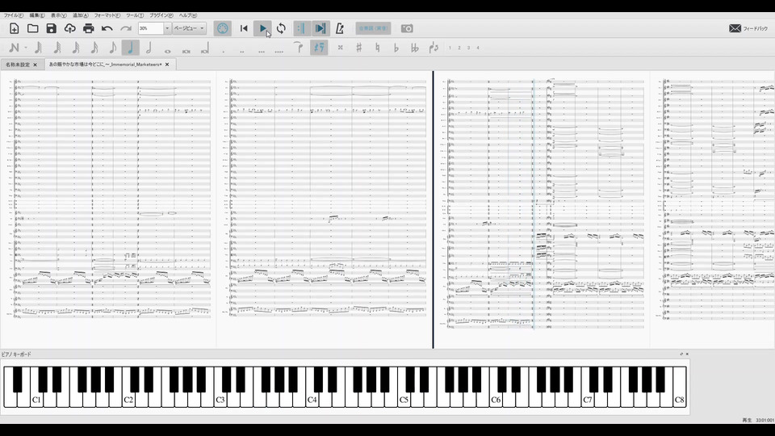
Task: Redo the last undone action
Action: pos(126,29)
